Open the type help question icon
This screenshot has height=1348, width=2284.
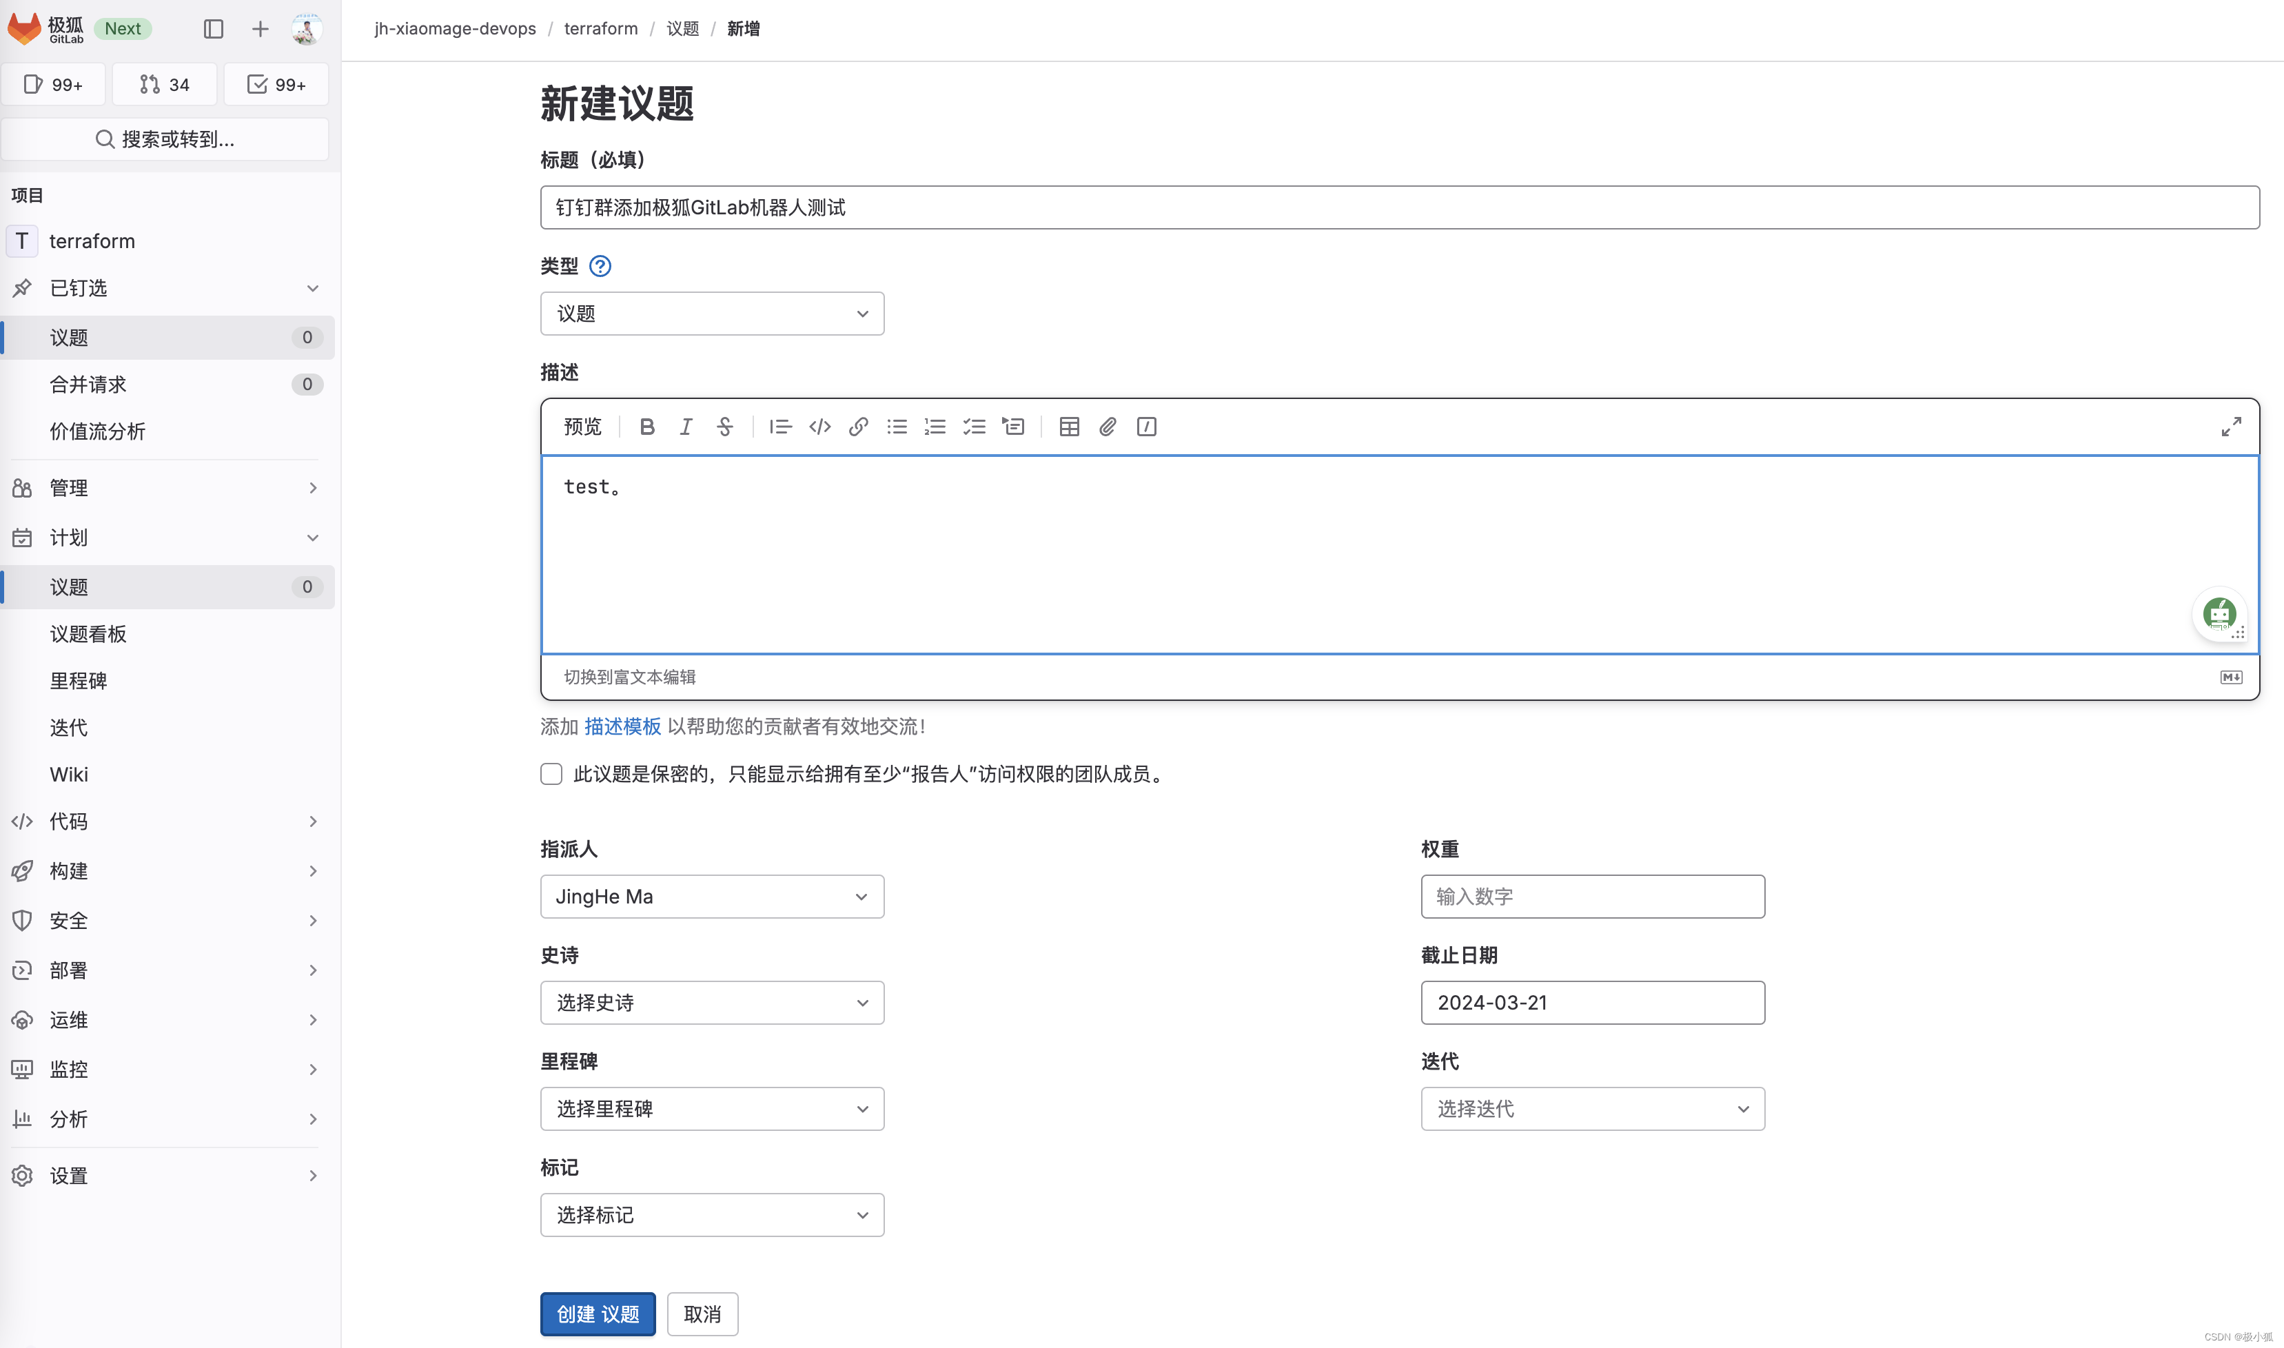point(600,266)
